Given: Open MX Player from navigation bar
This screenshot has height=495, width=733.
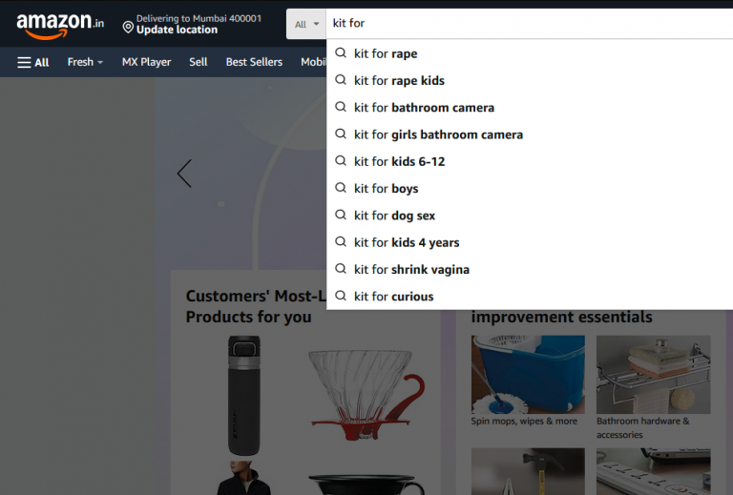Looking at the screenshot, I should pos(146,62).
